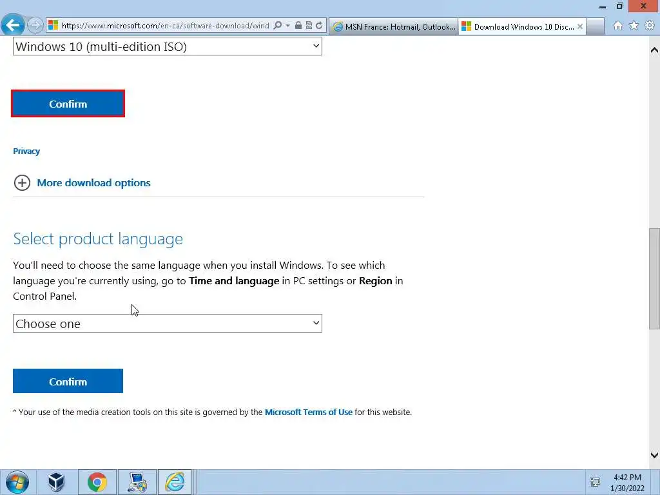Screen dimensions: 660x495
Task: Click the compatibility view icon
Action: 309,25
